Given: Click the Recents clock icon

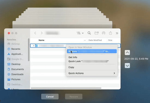Looking at the screenshot, I should point(9,49).
